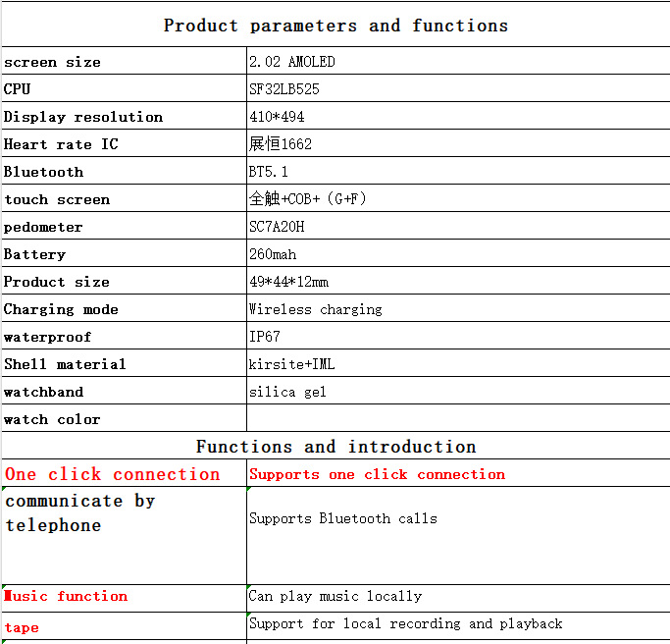This screenshot has width=670, height=644.
Task: Click the CPU value 'SF32LB525' cell
Action: coord(457,89)
